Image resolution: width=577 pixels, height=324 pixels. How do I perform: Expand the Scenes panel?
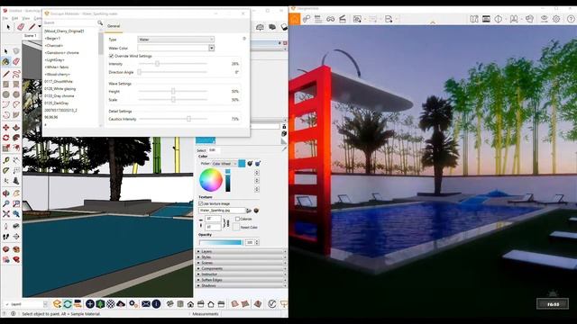(x=241, y=263)
